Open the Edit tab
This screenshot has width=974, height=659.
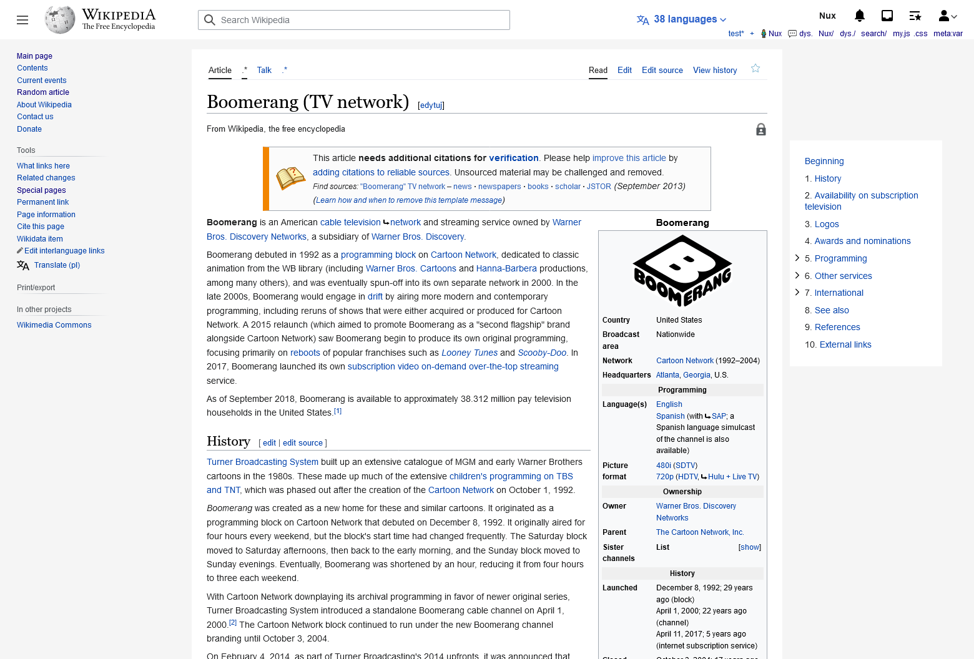click(x=624, y=71)
